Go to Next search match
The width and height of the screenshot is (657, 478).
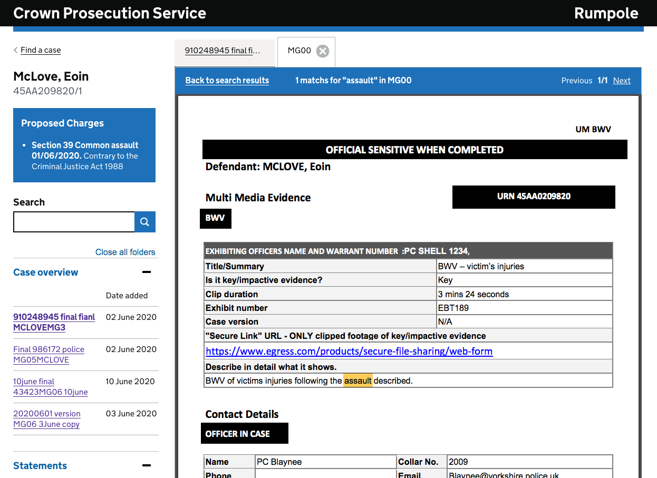(622, 81)
